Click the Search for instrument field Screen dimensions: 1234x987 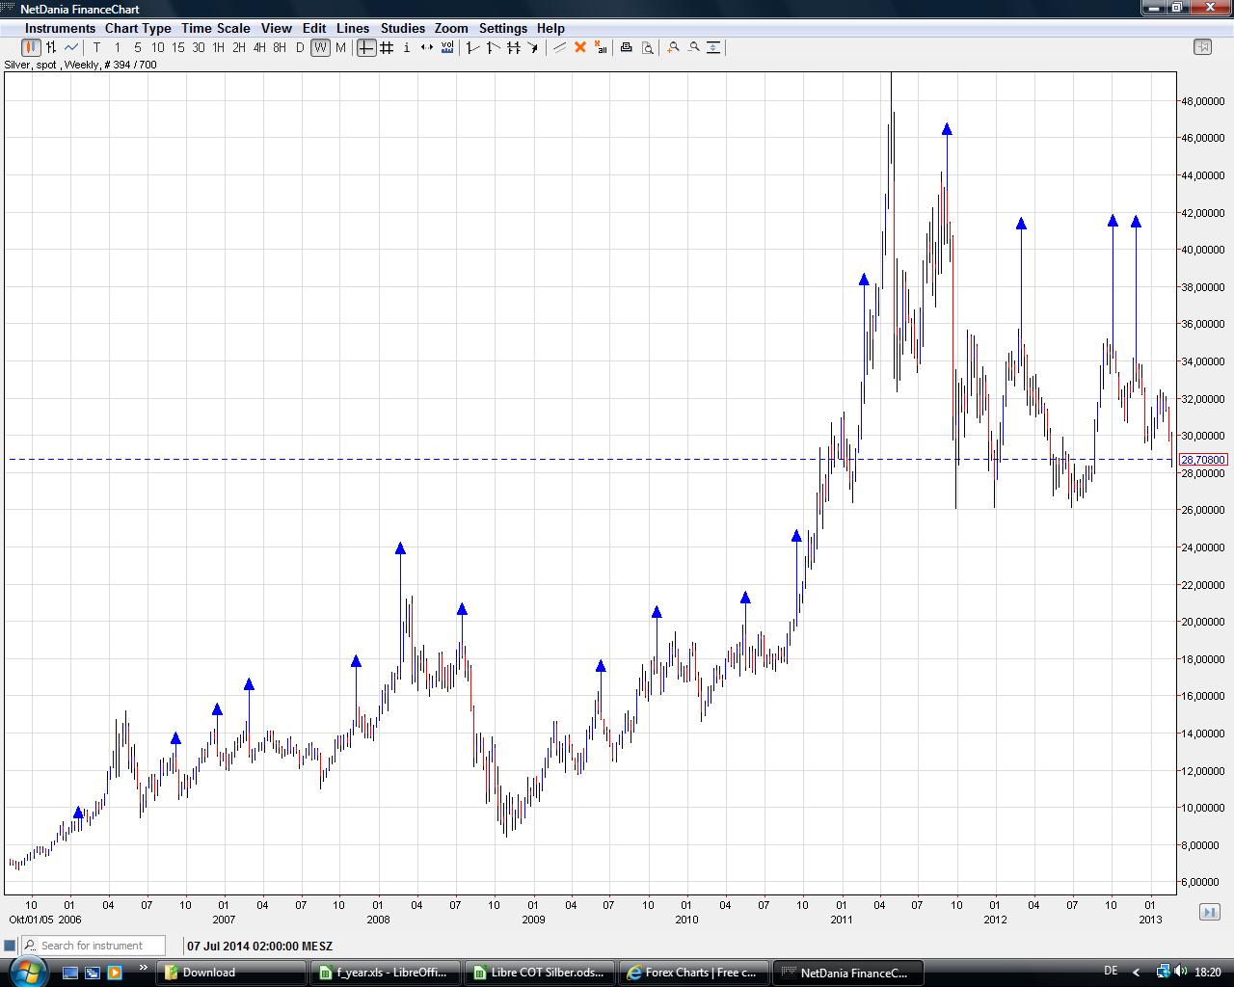93,946
